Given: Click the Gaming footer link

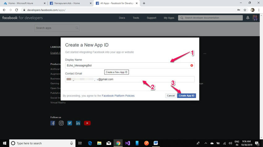Looking at the screenshot, I should tap(55, 83).
